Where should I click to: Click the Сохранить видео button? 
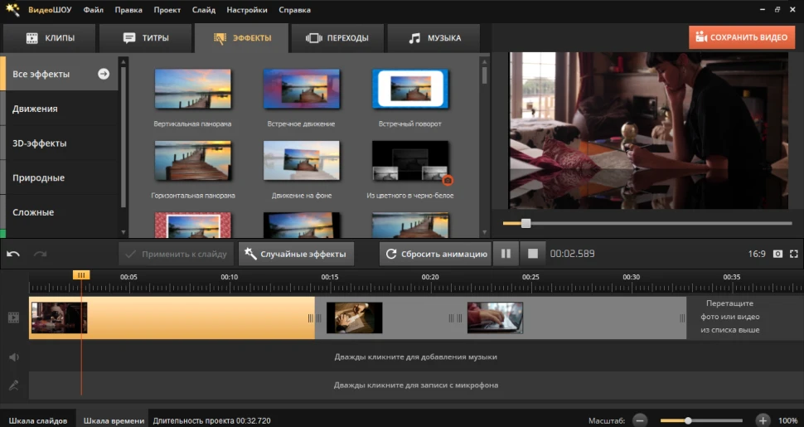coord(742,37)
